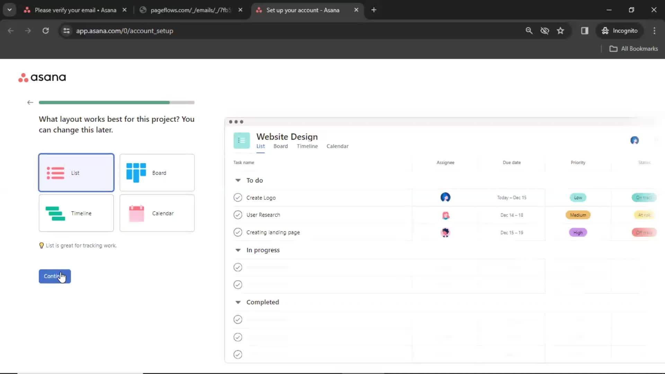Switch to the Timeline tab

coord(307,146)
